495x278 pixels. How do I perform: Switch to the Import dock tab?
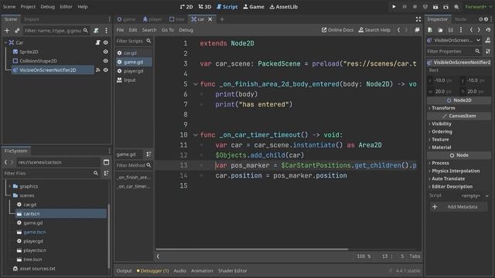pos(32,19)
